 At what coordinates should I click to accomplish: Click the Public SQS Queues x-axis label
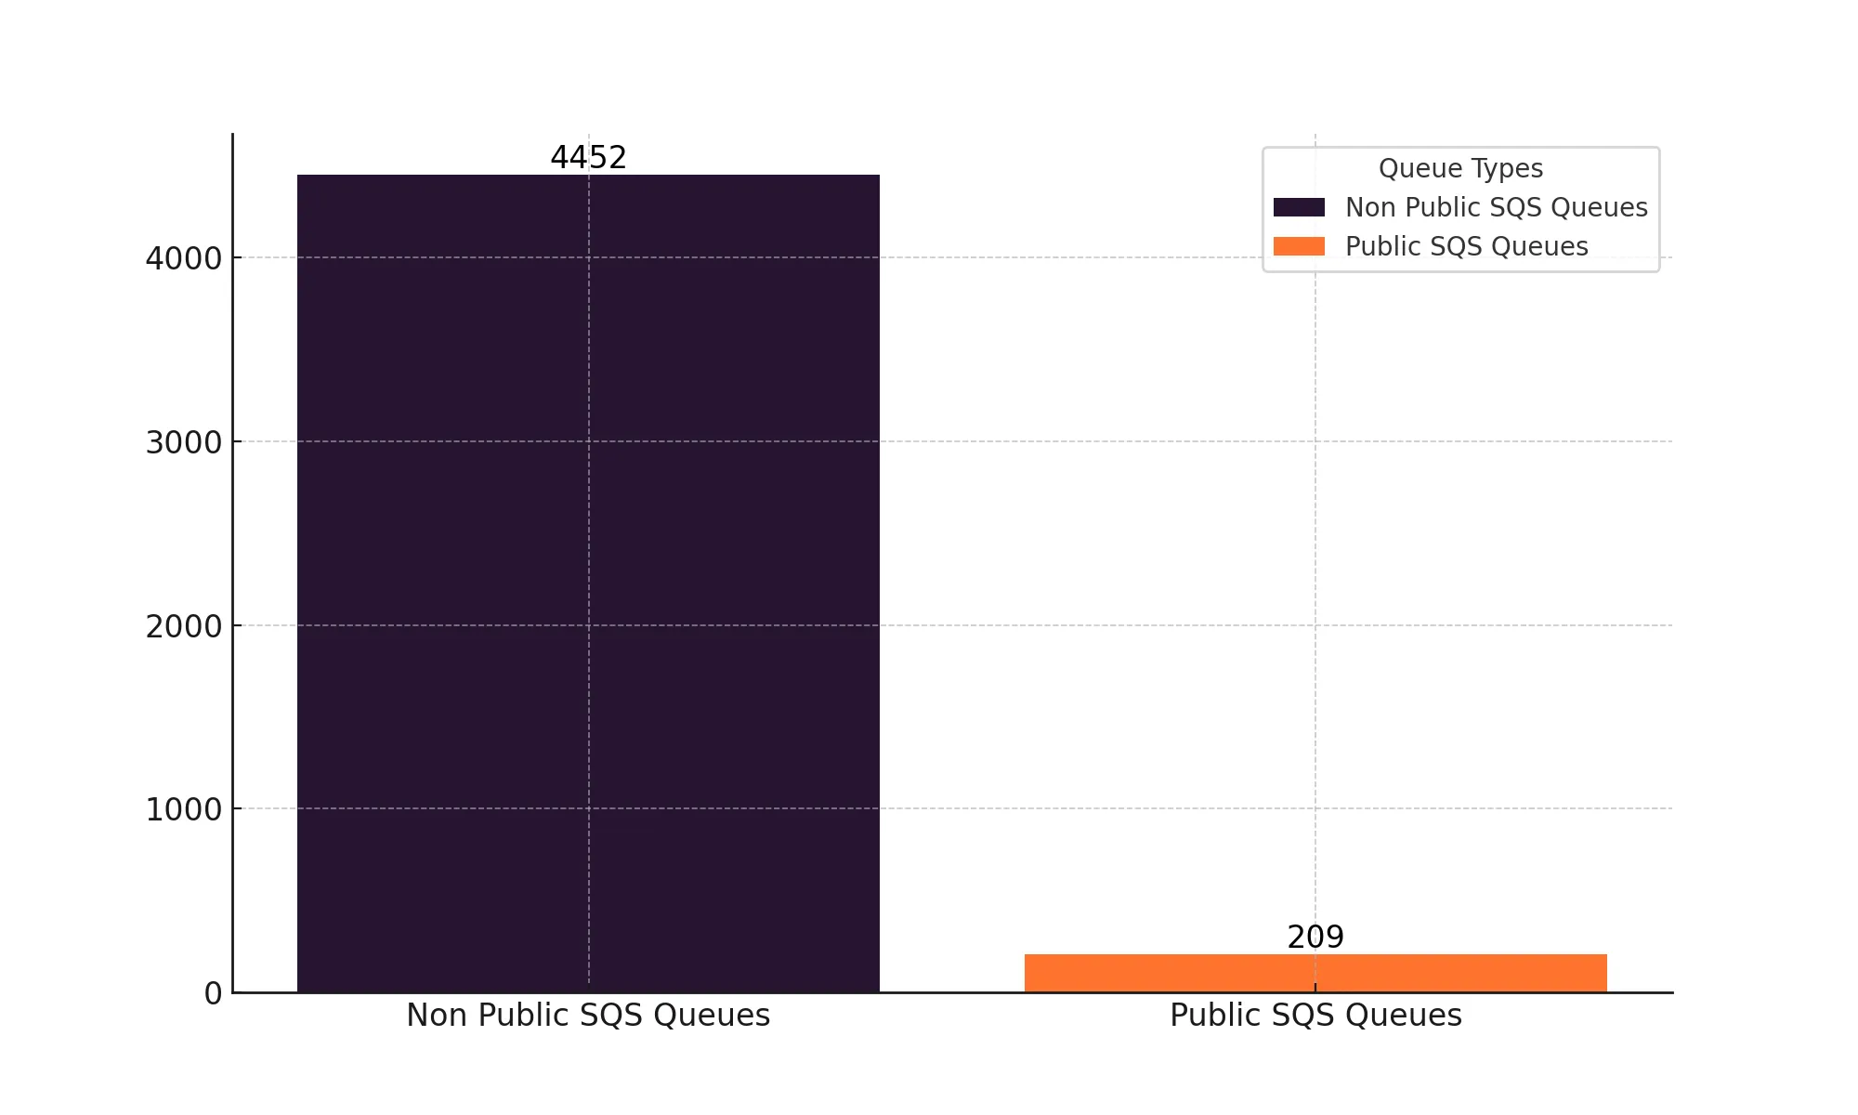tap(1315, 1015)
